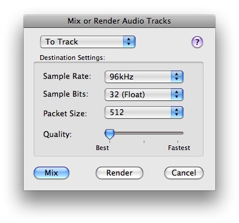Cancel the Mix or Render dialog
The image size is (239, 223).
pyautogui.click(x=184, y=173)
